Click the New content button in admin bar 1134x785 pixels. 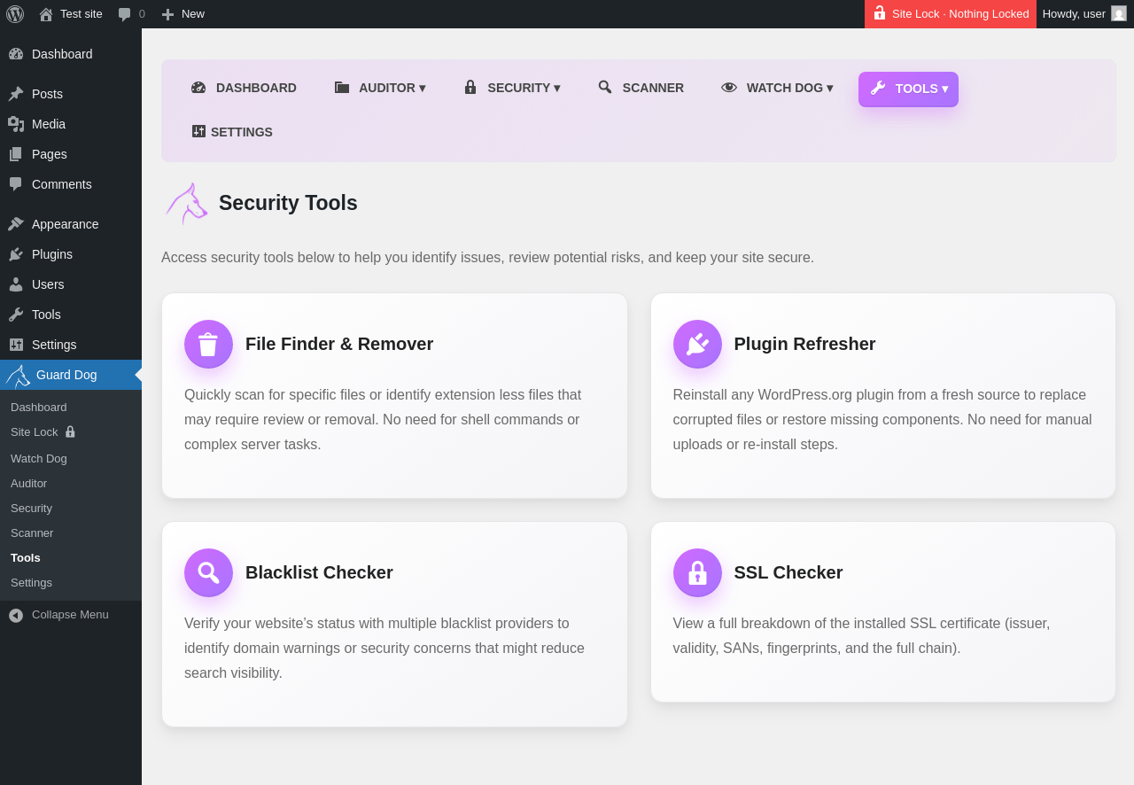tap(183, 14)
